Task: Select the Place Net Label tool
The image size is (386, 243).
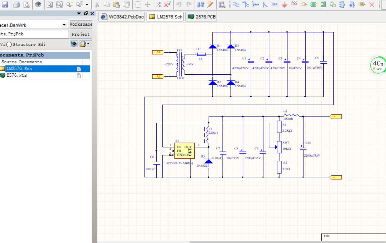Action: tap(275, 4)
